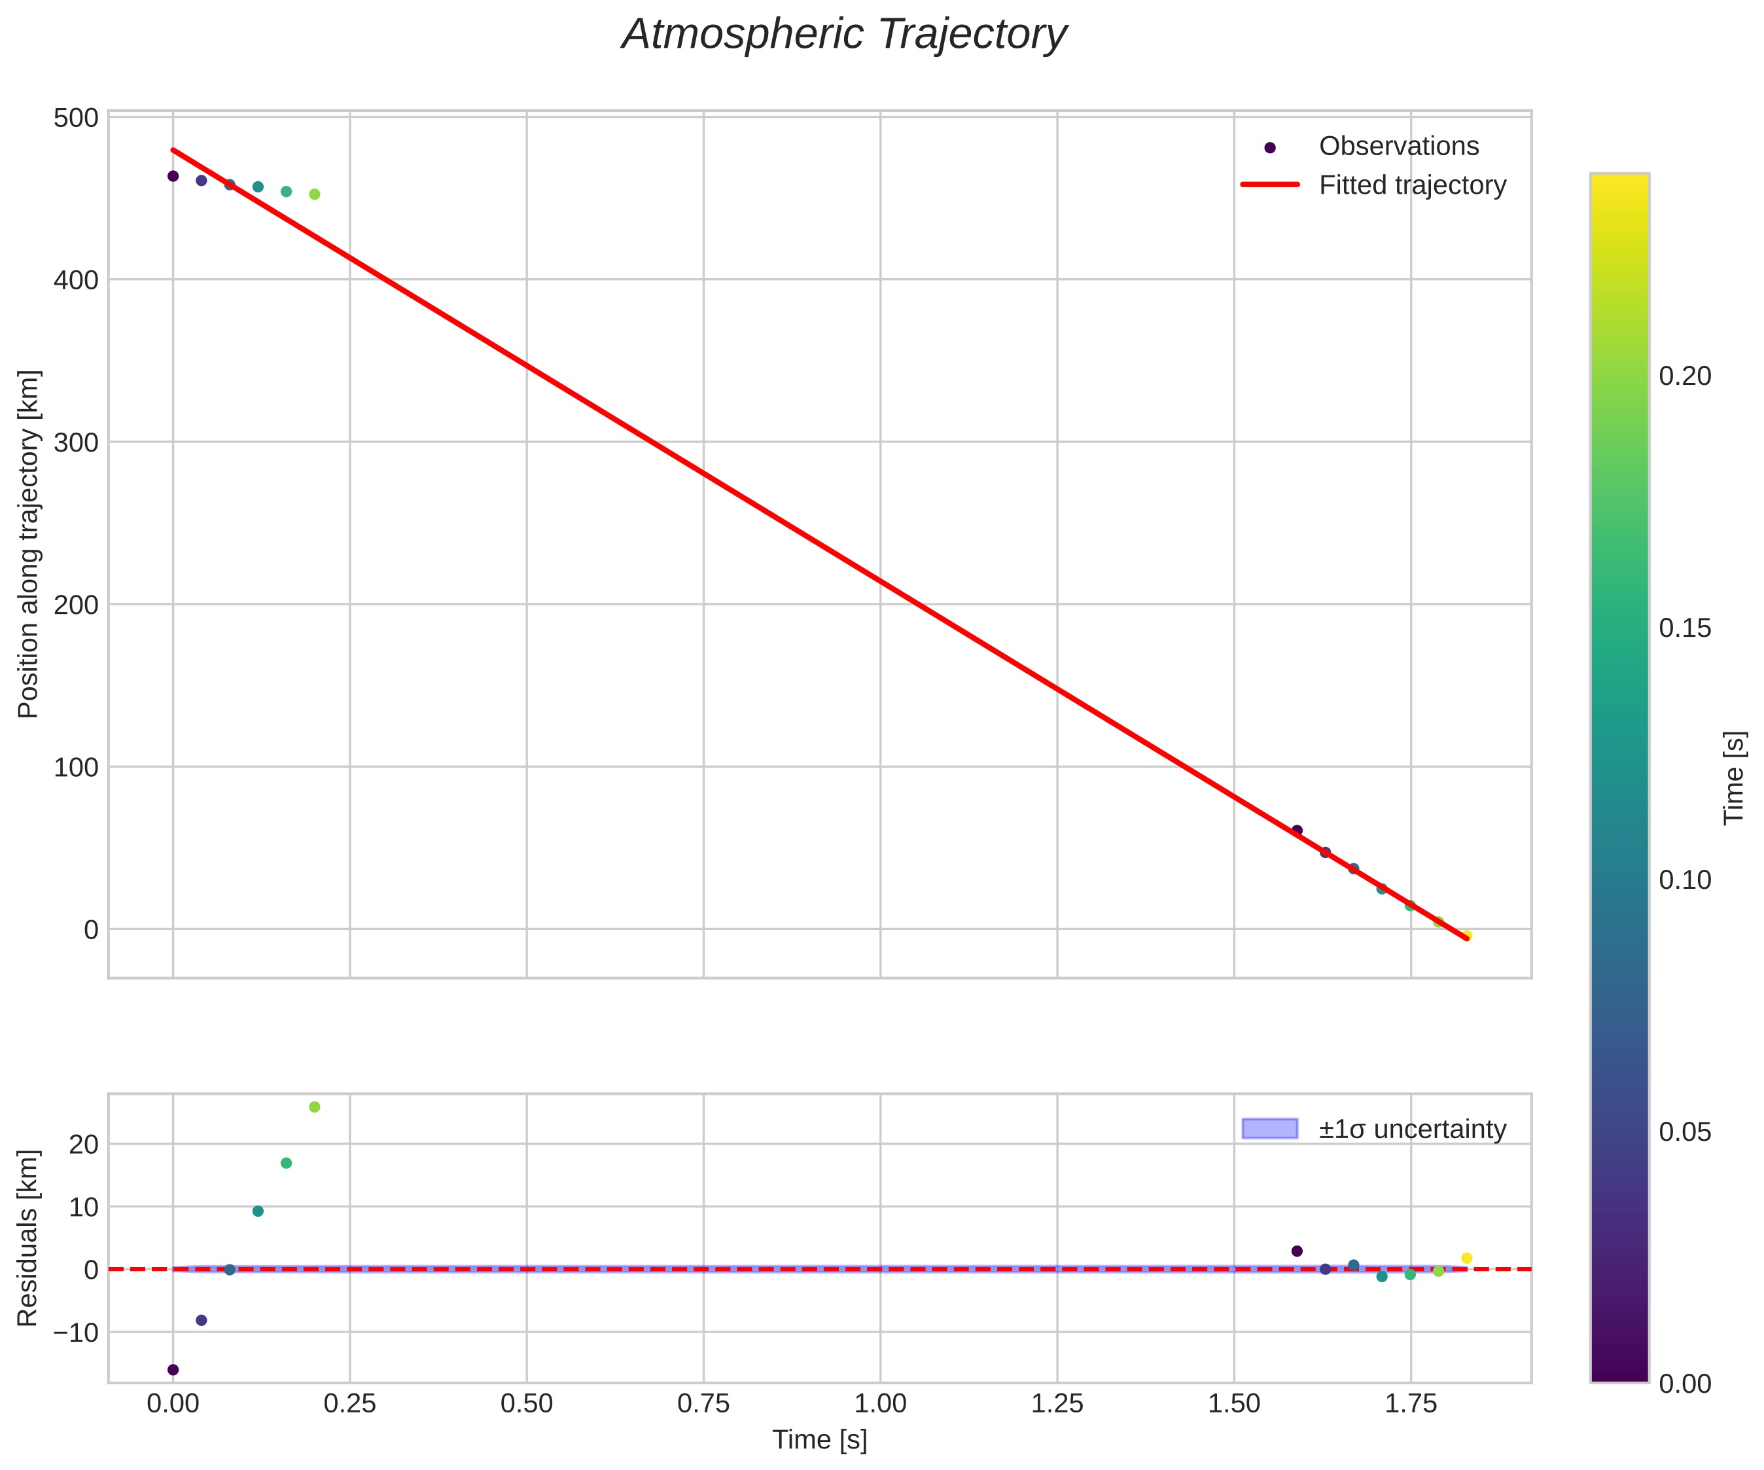Viewport: 1764px width, 1470px height.
Task: Click the colorbar at the 0.20 tick
Action: (x=1619, y=376)
